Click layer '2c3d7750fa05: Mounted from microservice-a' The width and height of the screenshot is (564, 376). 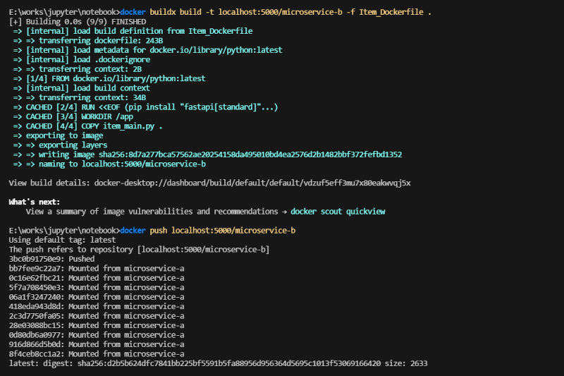pyautogui.click(x=97, y=316)
